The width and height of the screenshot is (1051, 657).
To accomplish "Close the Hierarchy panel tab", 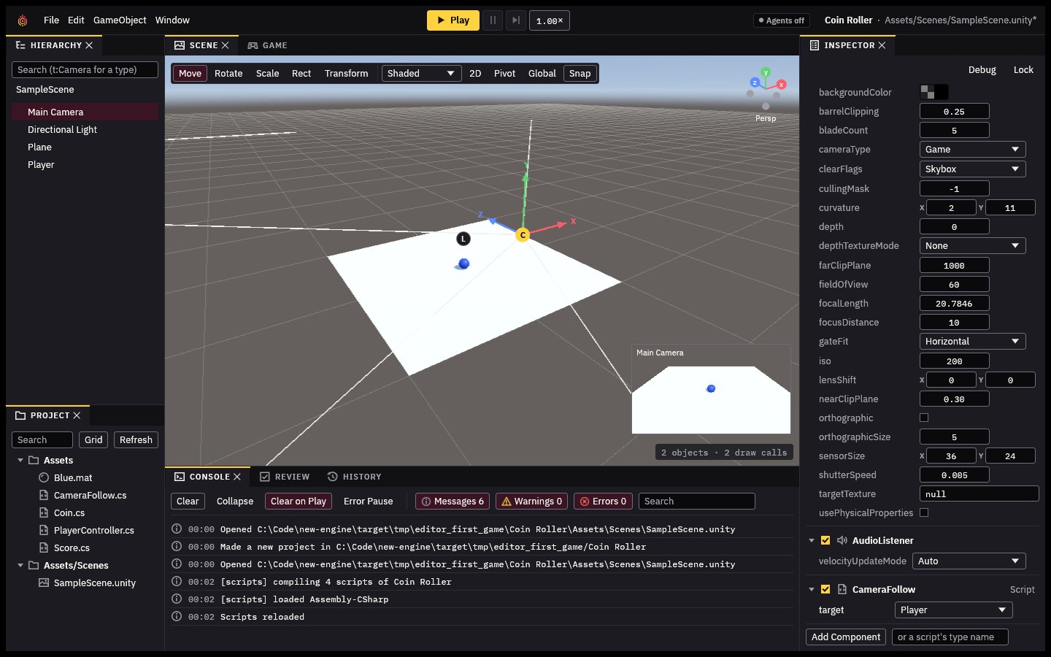I will coord(89,45).
